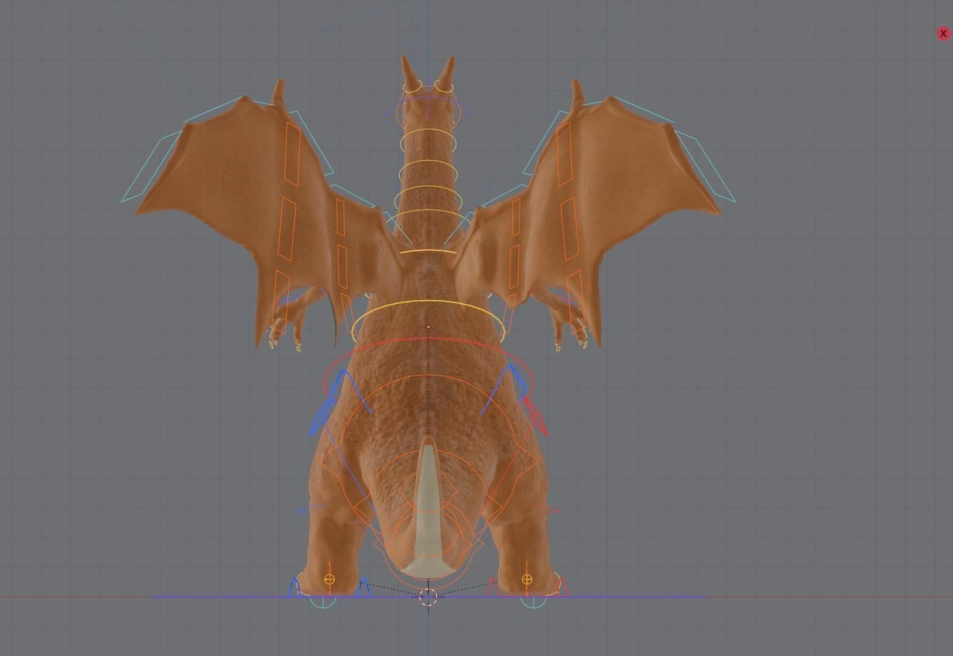Select the yellow crosshair control on the left foot

pos(330,579)
